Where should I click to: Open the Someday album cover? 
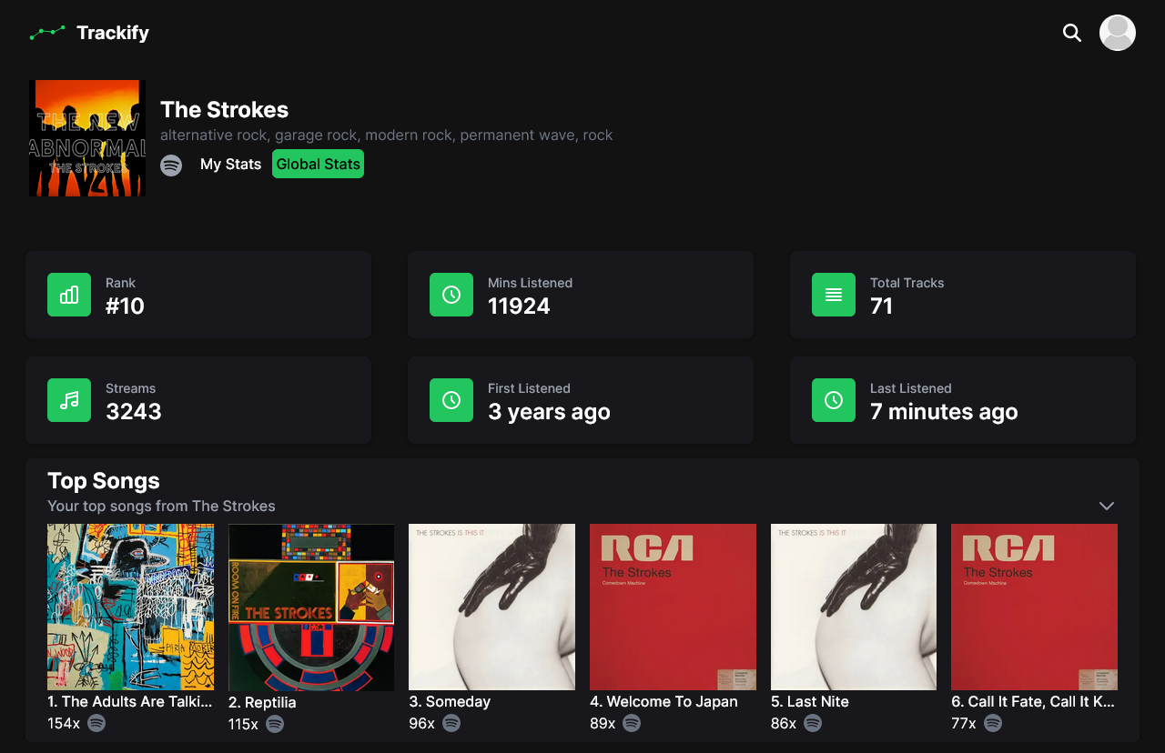point(491,607)
